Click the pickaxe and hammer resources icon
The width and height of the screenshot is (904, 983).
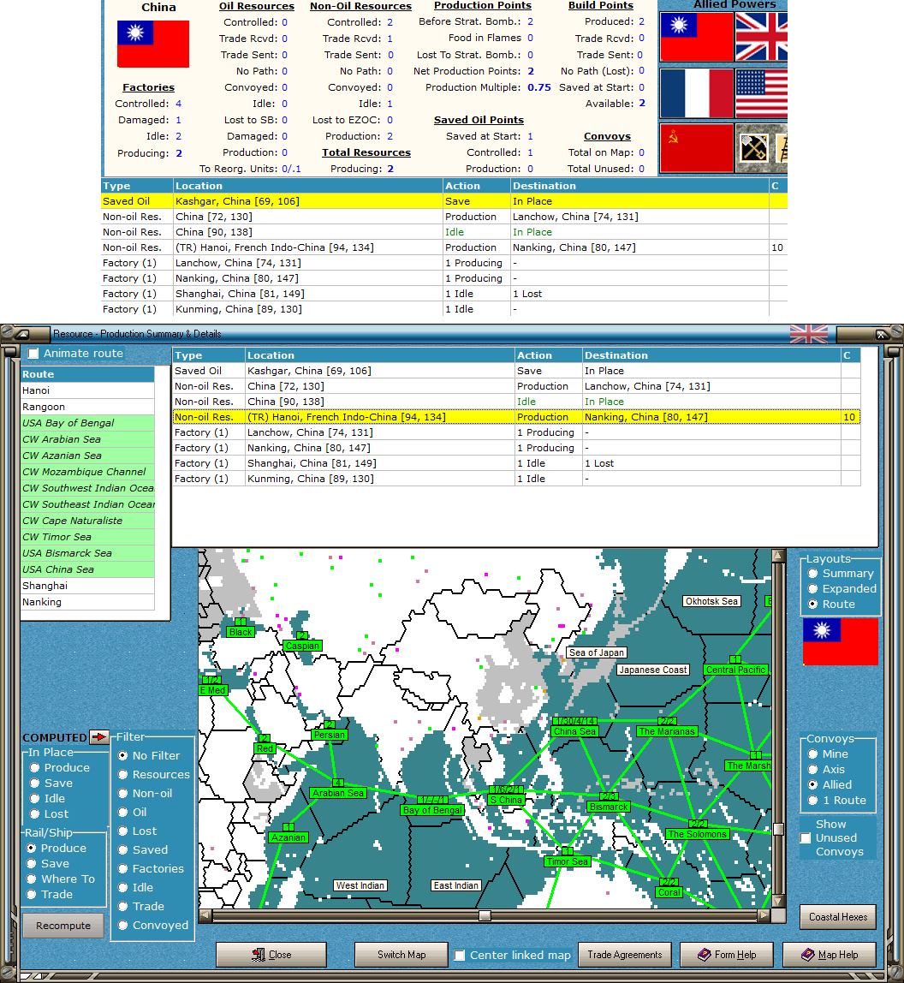(753, 149)
